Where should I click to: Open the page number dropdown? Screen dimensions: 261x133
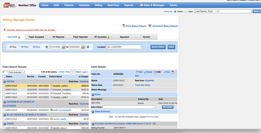coord(73,72)
